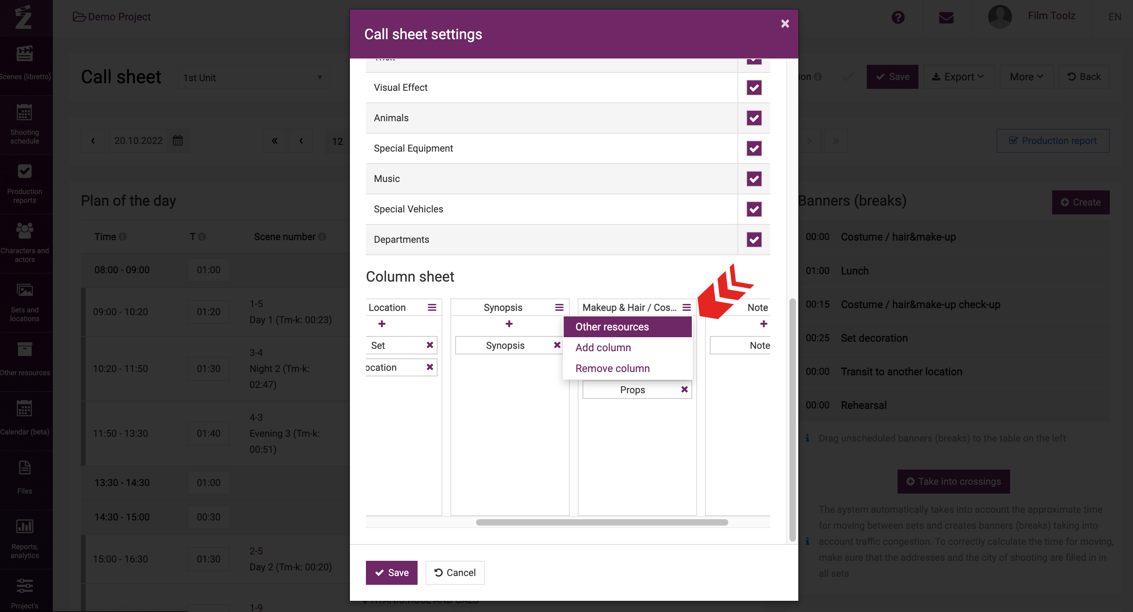This screenshot has height=612, width=1133.
Task: Open the 1st Unit dropdown
Action: 253,77
